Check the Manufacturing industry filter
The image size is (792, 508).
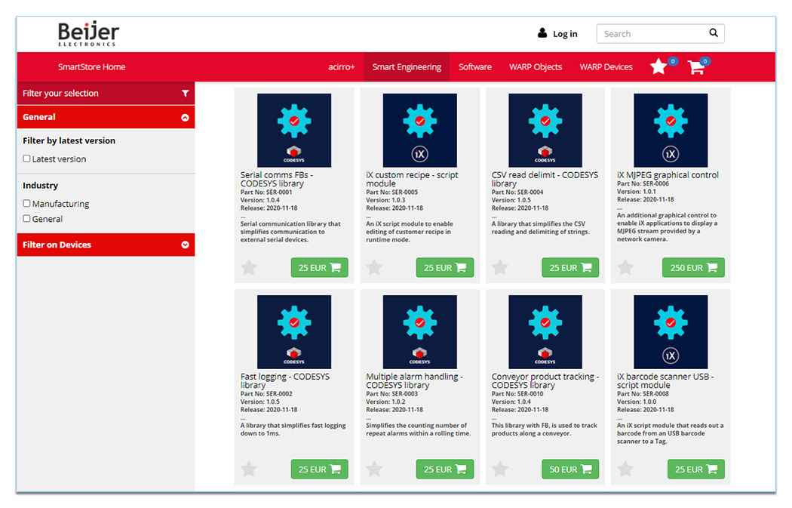click(27, 203)
